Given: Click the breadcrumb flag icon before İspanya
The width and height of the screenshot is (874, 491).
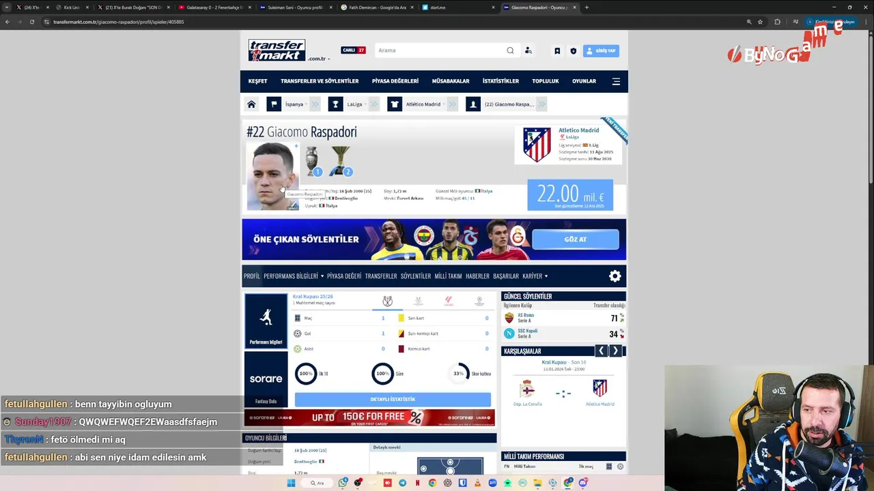Looking at the screenshot, I should 274,104.
